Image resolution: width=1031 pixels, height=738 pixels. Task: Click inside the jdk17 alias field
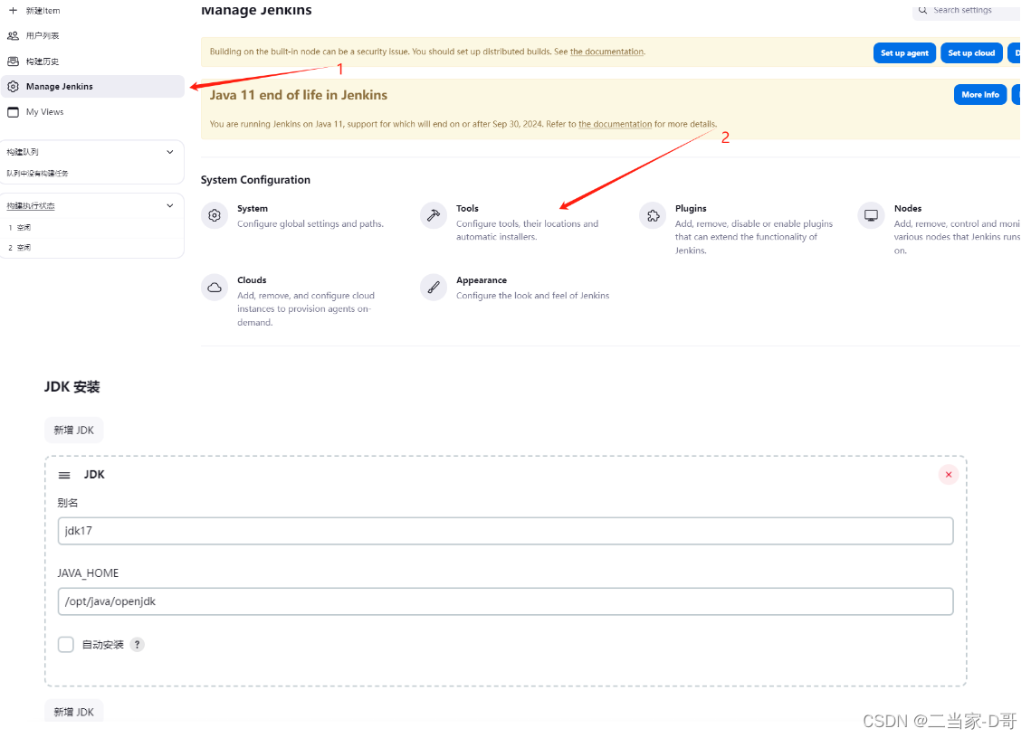click(x=272, y=531)
